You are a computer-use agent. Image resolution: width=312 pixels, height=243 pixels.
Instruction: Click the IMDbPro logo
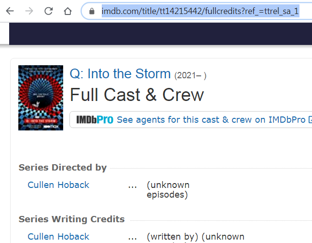(95, 120)
